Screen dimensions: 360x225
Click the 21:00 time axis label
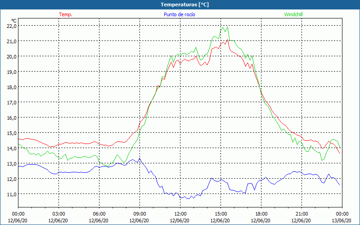[x=301, y=214]
